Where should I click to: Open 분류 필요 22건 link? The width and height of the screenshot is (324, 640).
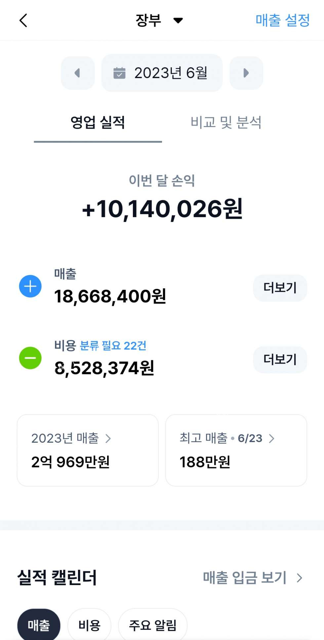tap(113, 346)
